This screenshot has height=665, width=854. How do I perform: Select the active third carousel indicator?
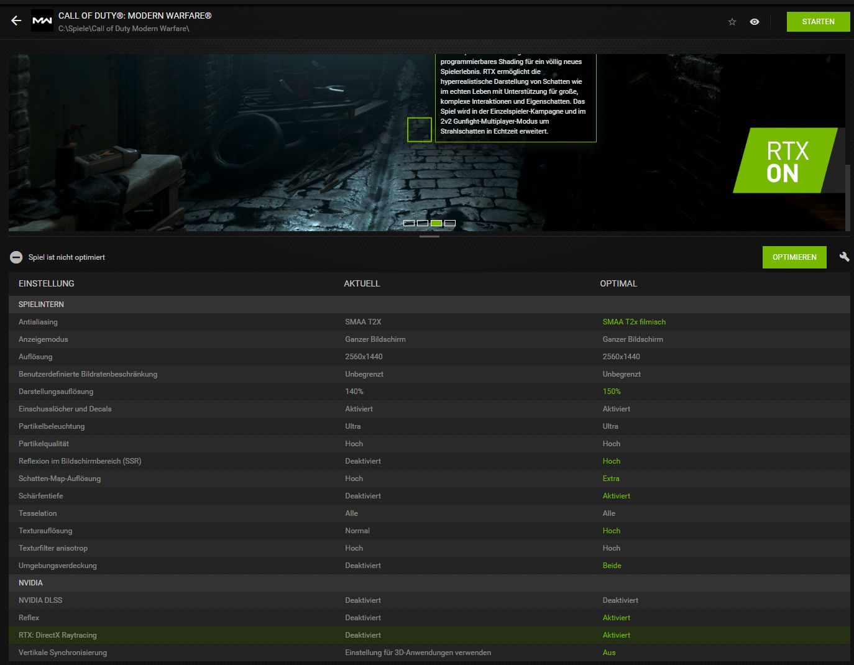[436, 223]
